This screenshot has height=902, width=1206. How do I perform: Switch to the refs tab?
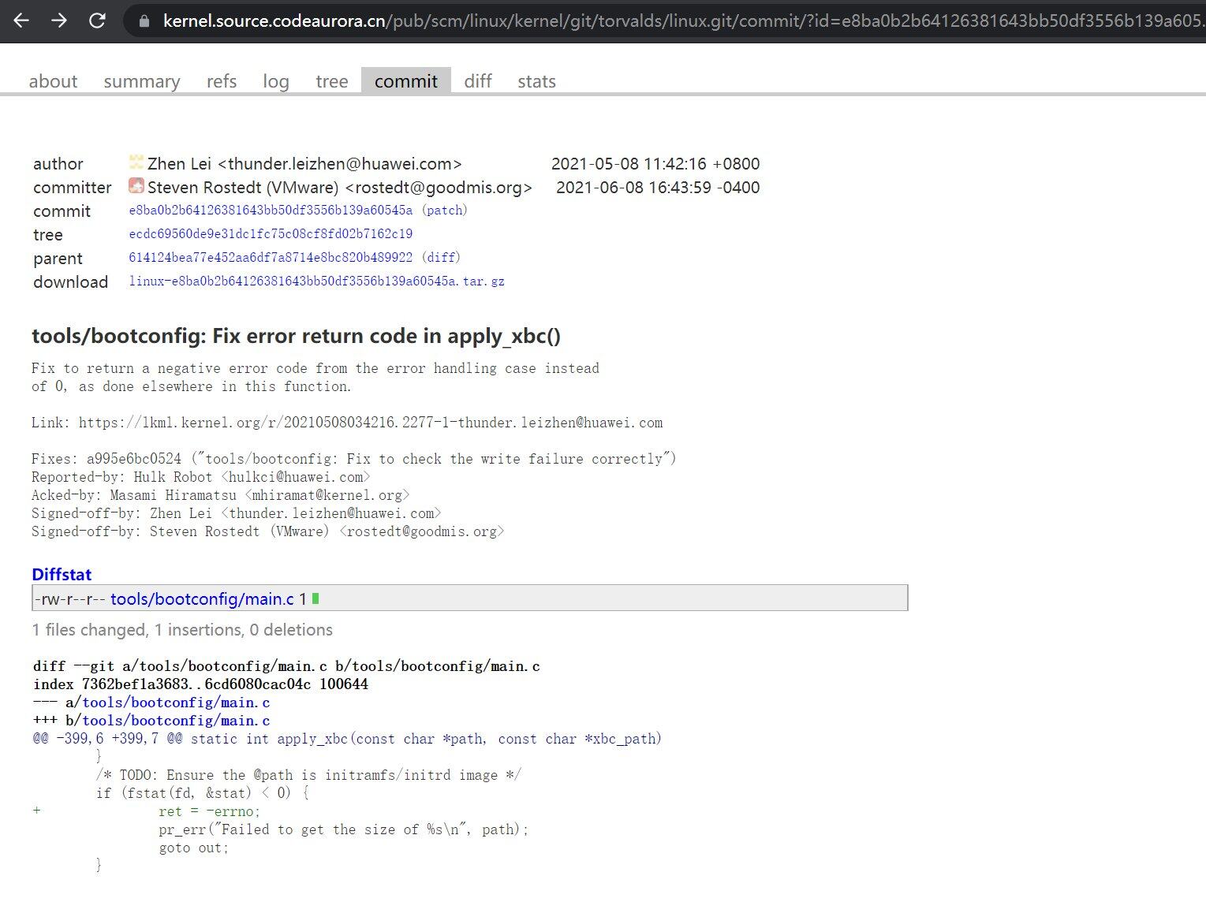[222, 81]
